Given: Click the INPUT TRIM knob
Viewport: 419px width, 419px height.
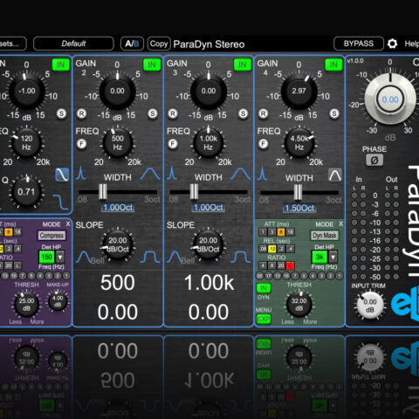Looking at the screenshot, I should coord(370,306).
